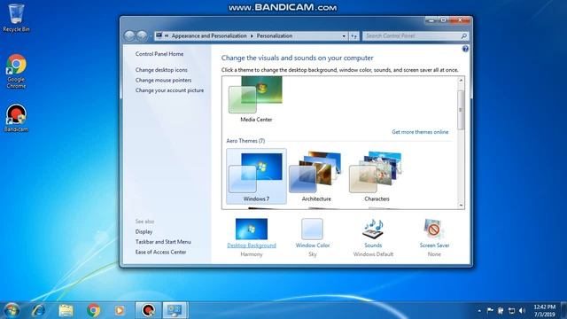Open the network tray icon
Image resolution: width=567 pixels, height=319 pixels.
click(511, 311)
